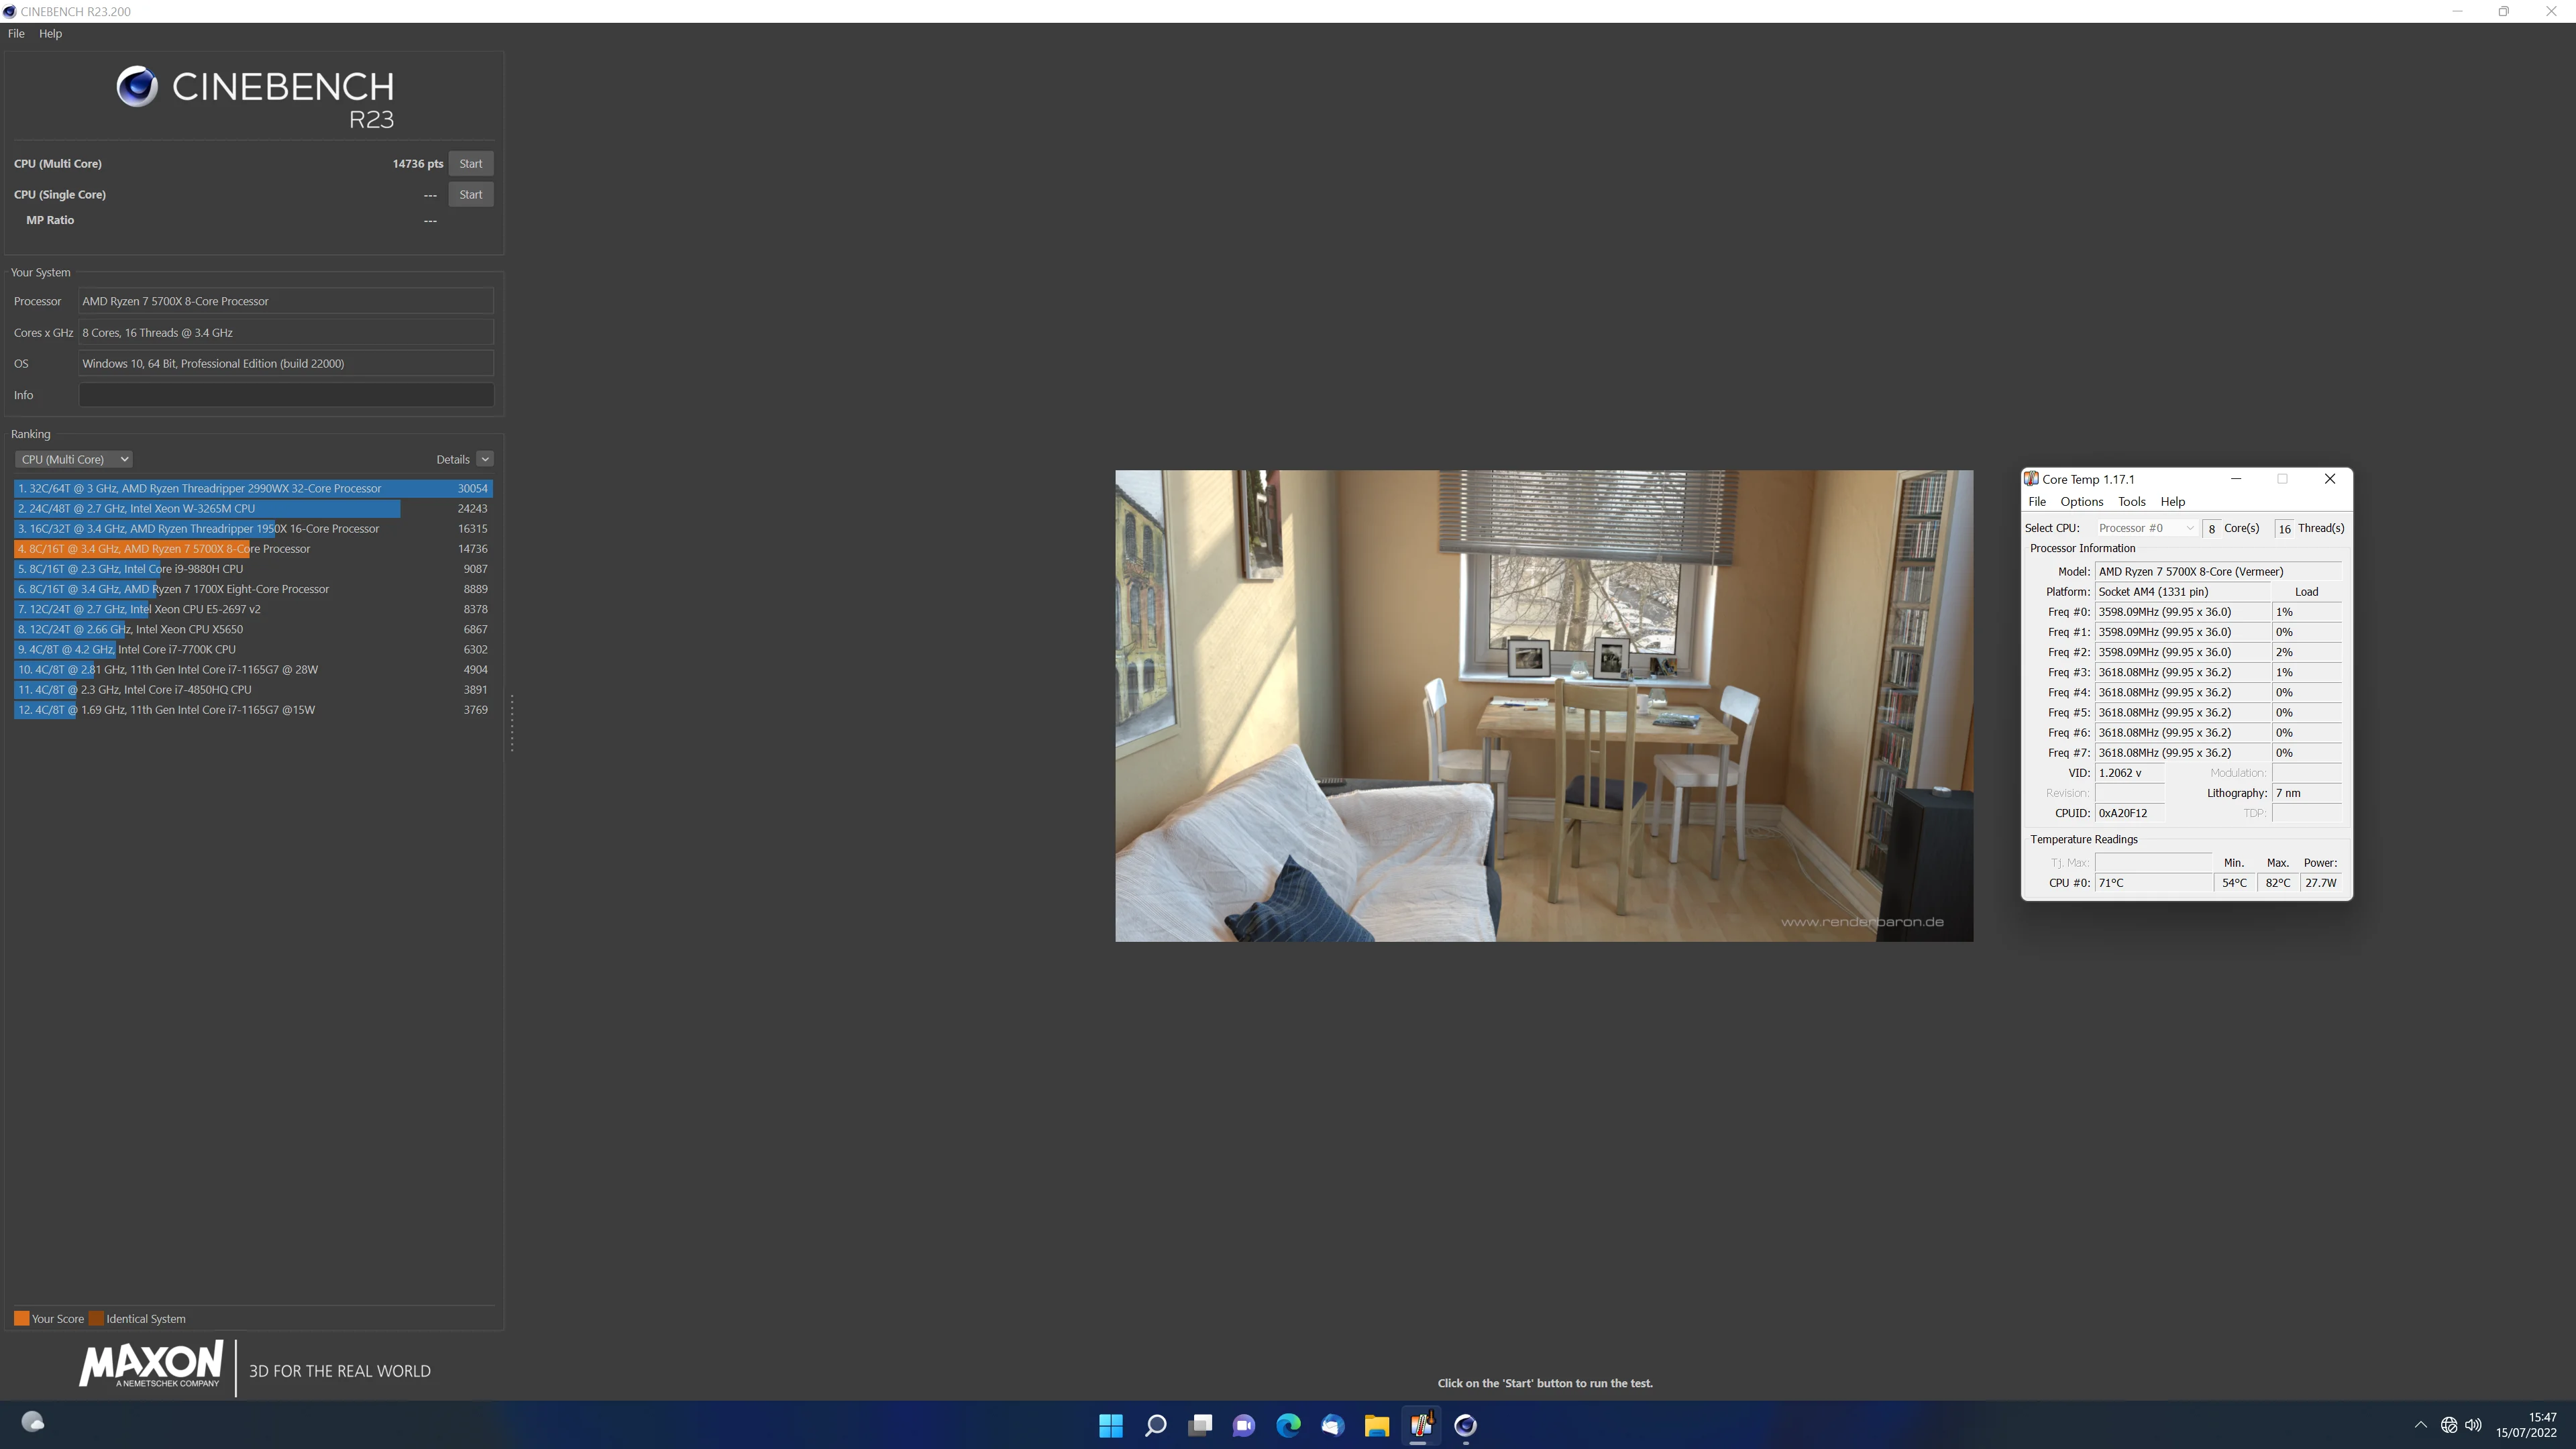Screen dimensions: 2576x1449
Task: Open Core Temp Help menu
Action: pyautogui.click(x=2173, y=502)
